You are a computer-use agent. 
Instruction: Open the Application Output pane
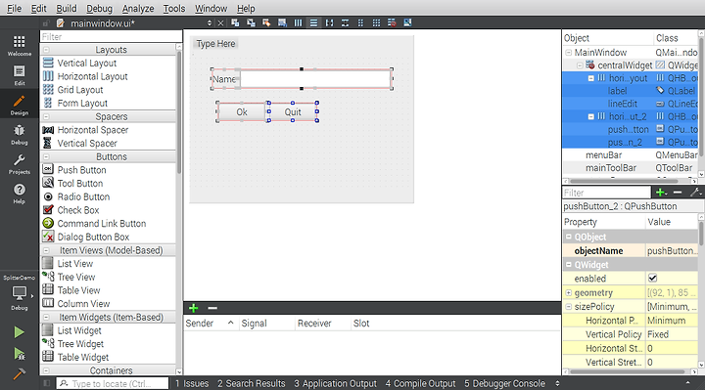pos(336,383)
